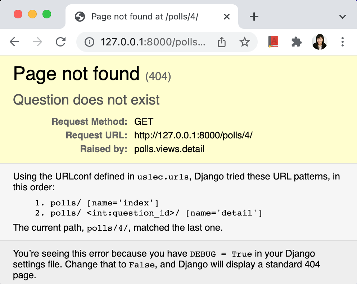
Task: Click the 'Request URL:' label
Action: (96, 135)
